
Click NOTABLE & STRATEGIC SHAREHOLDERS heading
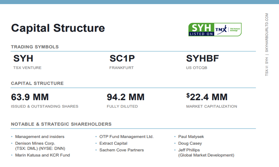click(x=61, y=124)
